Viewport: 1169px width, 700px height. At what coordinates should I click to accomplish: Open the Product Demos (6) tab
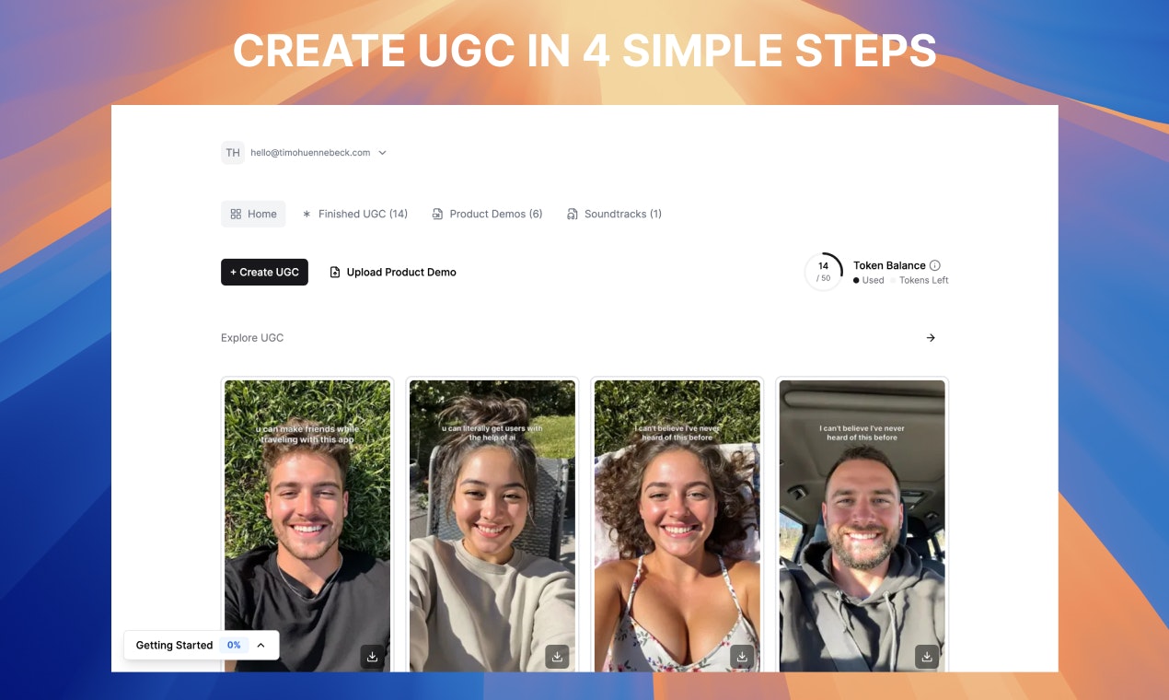[487, 214]
